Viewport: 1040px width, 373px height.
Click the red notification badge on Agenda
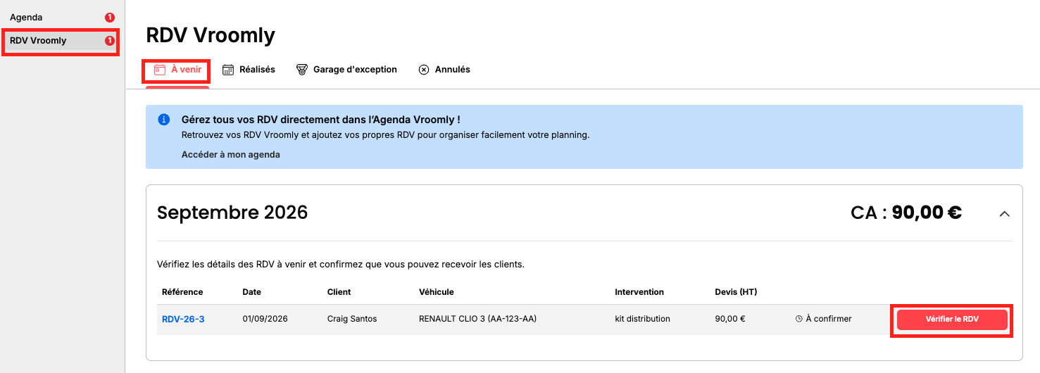(x=109, y=18)
